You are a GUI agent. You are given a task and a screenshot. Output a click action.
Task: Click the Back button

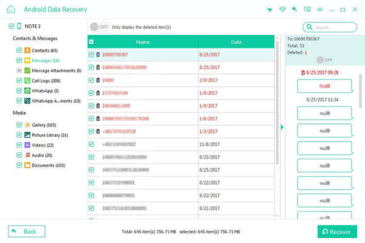point(27,231)
